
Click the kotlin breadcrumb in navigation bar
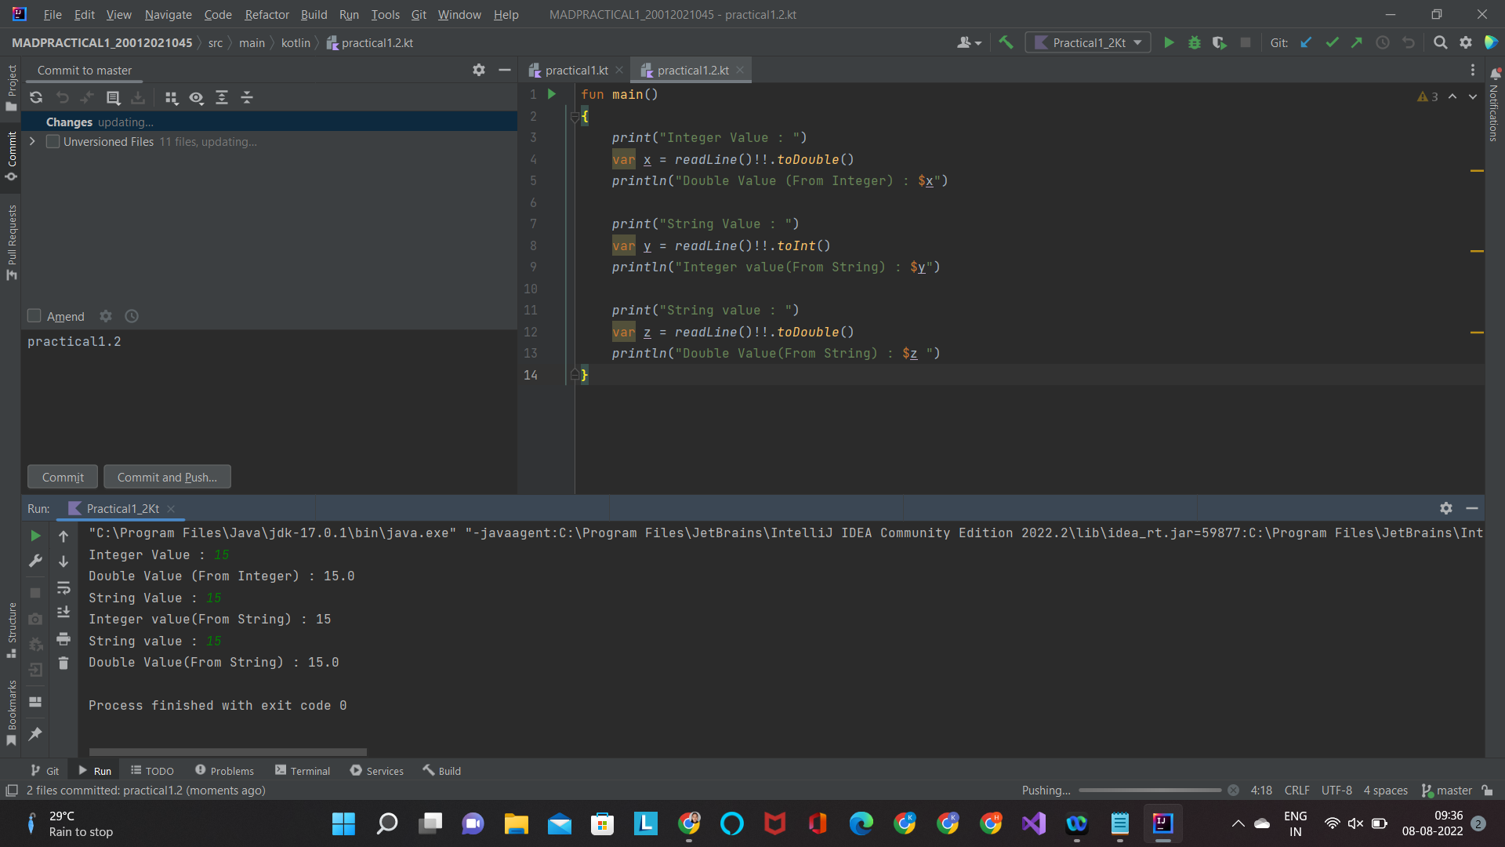click(x=296, y=42)
